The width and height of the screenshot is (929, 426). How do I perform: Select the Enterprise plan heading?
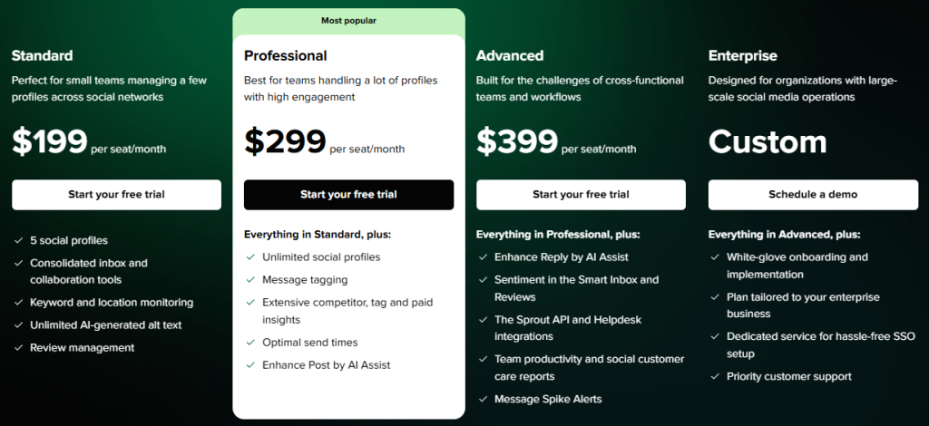coord(743,56)
